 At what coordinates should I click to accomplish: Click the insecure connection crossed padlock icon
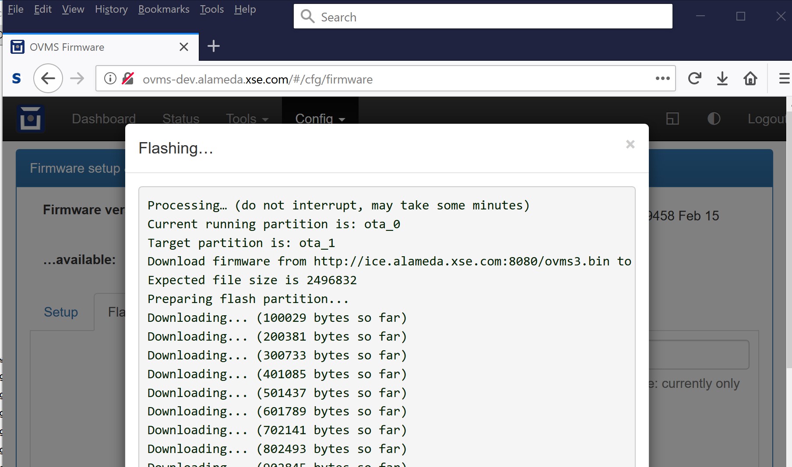point(128,79)
